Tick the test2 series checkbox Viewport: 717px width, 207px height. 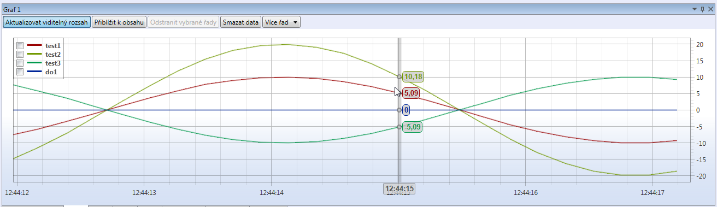(x=20, y=55)
